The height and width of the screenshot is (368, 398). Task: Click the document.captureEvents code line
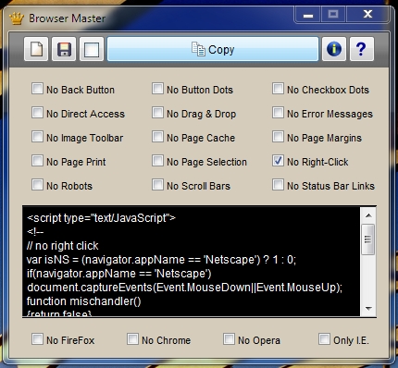click(184, 288)
